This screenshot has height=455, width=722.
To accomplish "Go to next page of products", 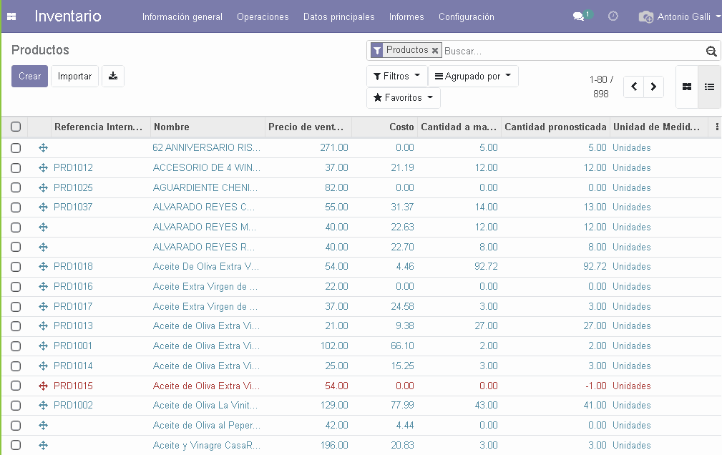I will pyautogui.click(x=653, y=87).
